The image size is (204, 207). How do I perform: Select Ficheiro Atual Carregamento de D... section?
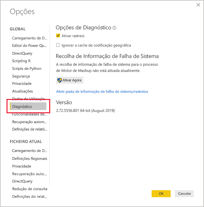[29, 151]
